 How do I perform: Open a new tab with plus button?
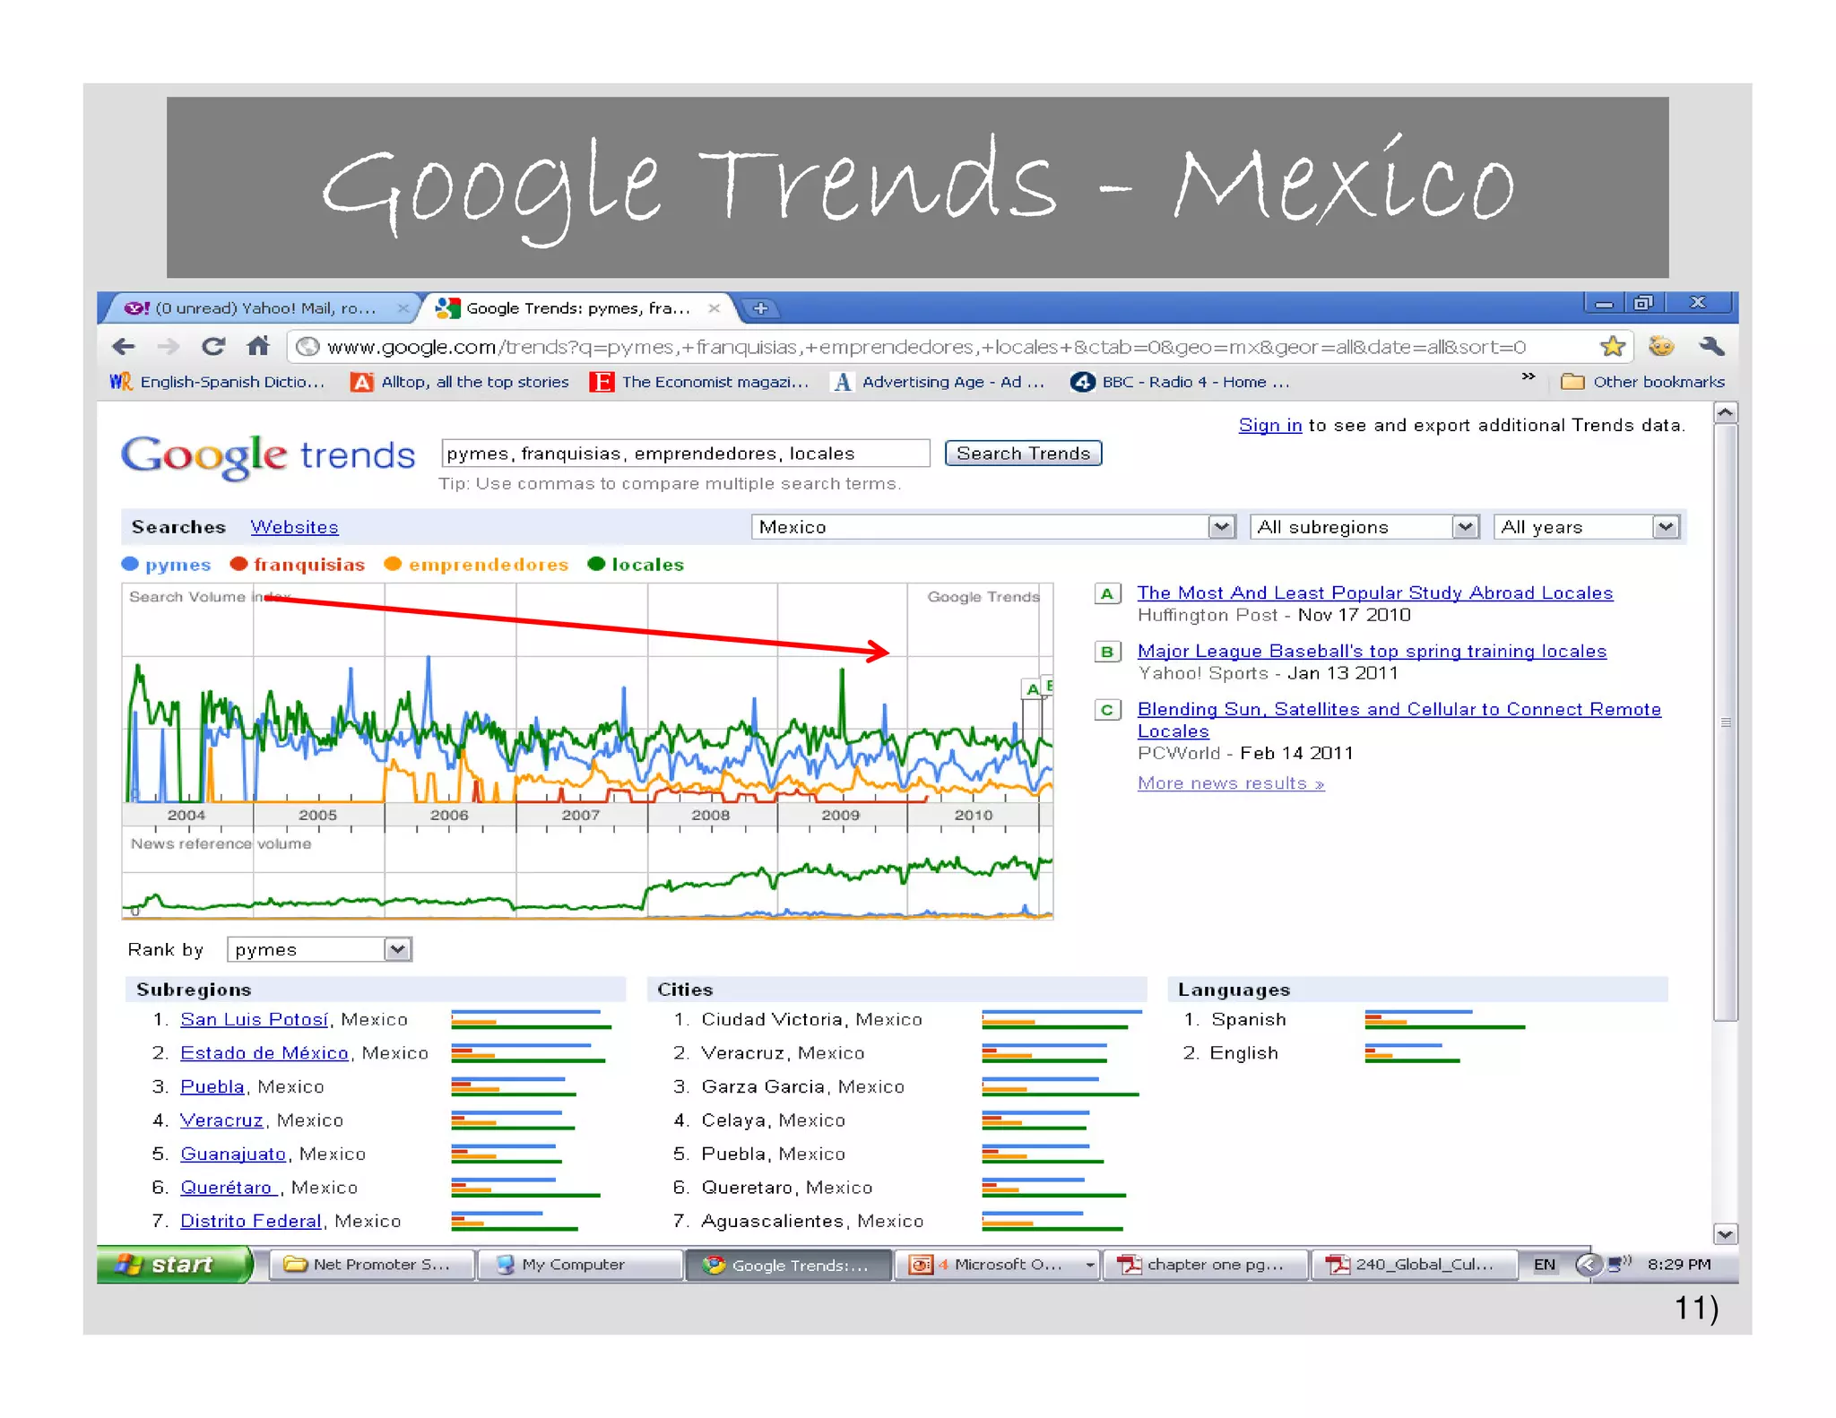pos(760,308)
